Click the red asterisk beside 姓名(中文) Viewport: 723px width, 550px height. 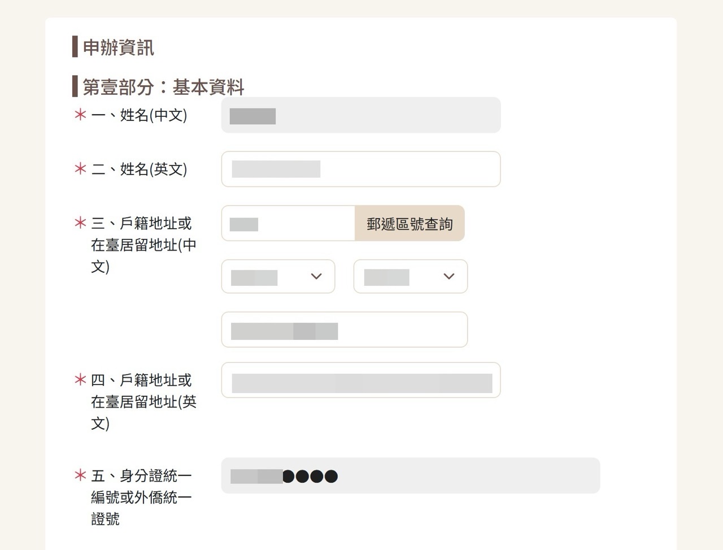pos(79,116)
